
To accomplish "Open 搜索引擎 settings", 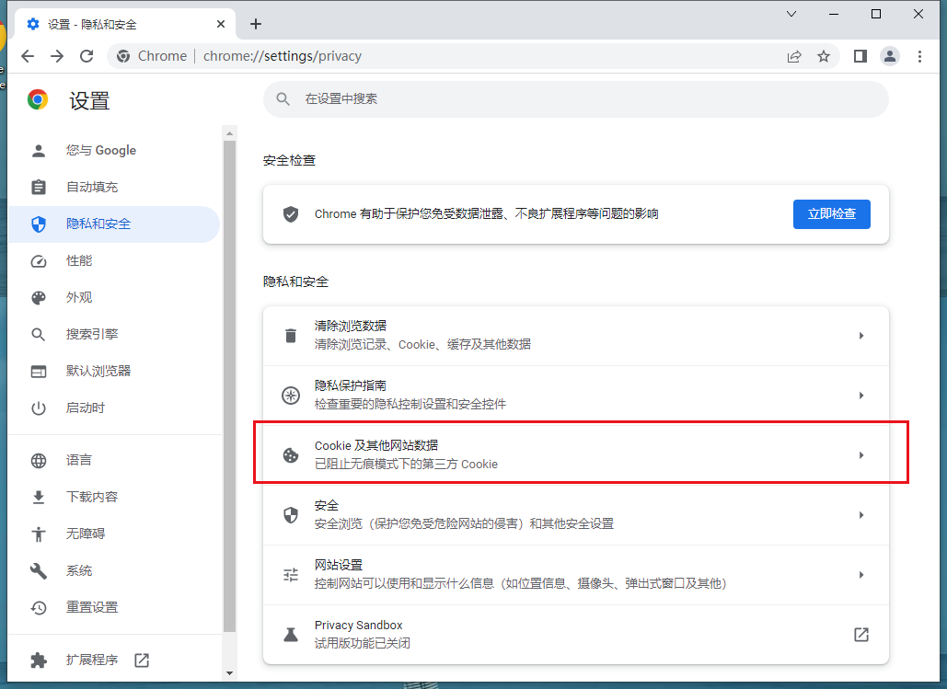I will [113, 335].
